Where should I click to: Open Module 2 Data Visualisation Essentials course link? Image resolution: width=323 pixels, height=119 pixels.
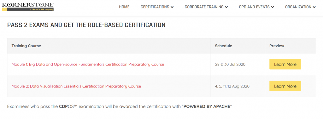(76, 86)
